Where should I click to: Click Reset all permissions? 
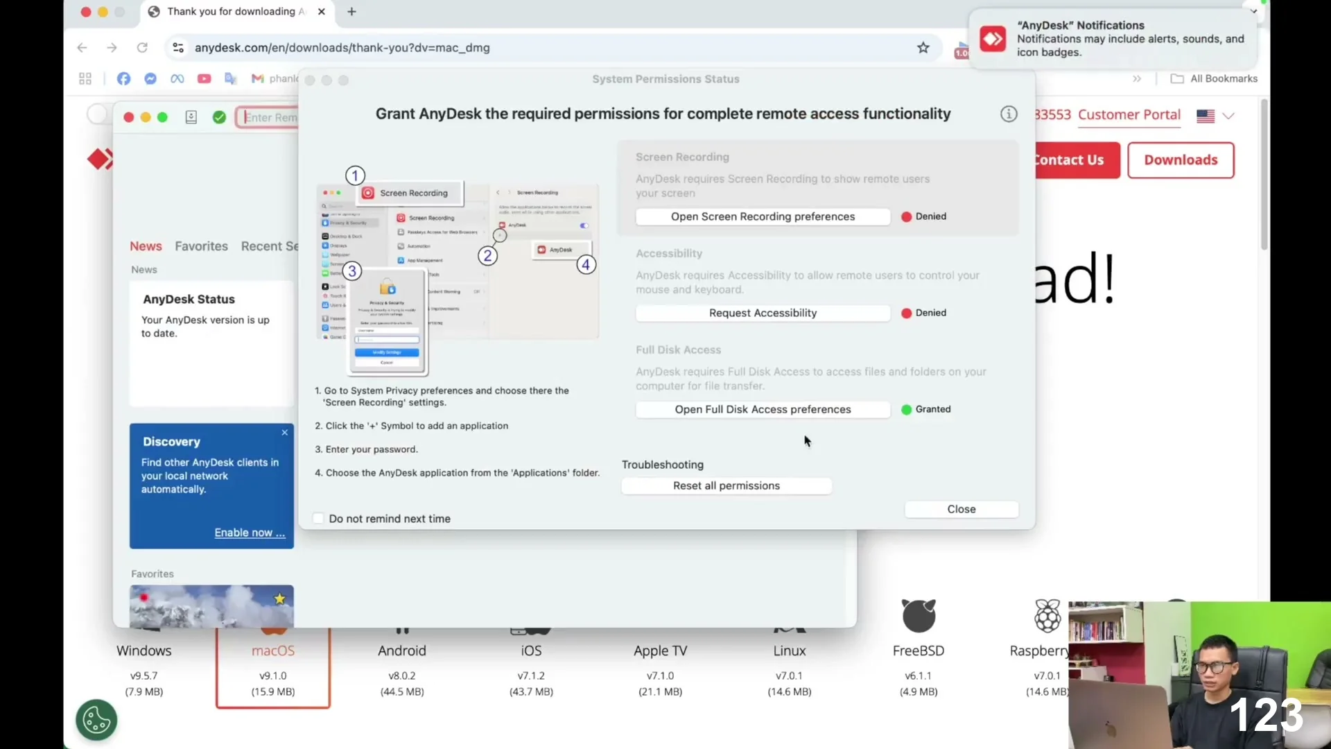click(727, 485)
